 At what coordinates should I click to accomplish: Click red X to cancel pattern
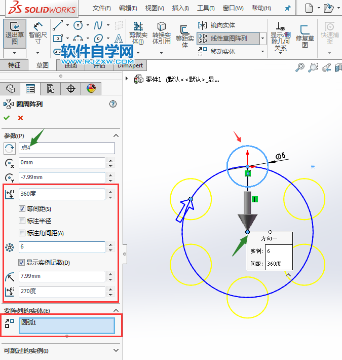click(x=20, y=118)
